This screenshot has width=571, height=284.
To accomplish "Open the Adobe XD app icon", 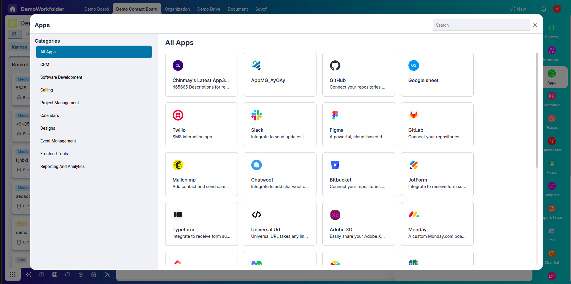I will (x=335, y=215).
